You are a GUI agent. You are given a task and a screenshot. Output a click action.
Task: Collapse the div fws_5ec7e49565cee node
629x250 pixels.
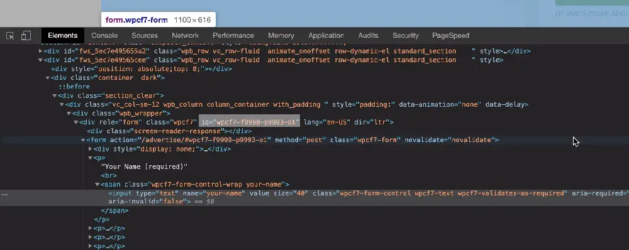click(40, 60)
